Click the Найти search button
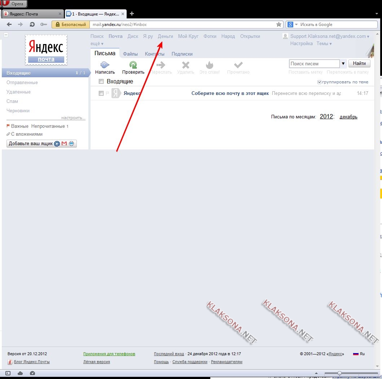Screen dimensions: 382x379 coord(359,64)
